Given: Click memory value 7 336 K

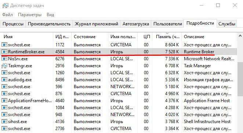Looking at the screenshot, I should 172,59.
